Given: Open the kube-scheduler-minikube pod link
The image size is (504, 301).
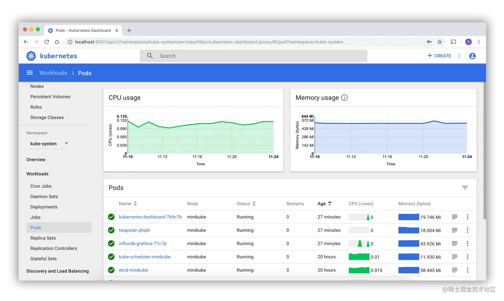Looking at the screenshot, I should click(145, 257).
